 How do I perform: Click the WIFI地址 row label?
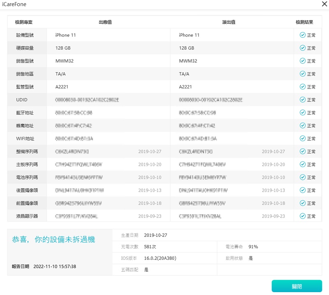pos(25,139)
